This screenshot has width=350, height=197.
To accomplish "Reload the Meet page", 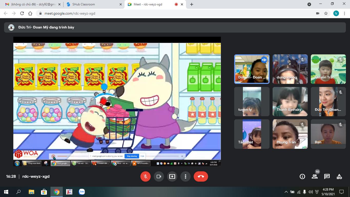I will (22, 13).
